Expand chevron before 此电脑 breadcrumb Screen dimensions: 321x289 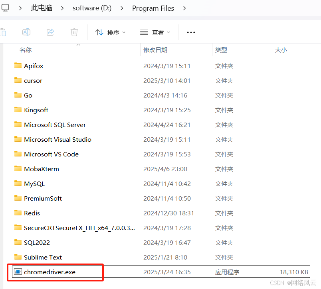tap(20, 8)
